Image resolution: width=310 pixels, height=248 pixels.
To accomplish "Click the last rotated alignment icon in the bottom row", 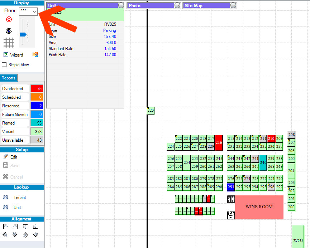I will point(35,234).
